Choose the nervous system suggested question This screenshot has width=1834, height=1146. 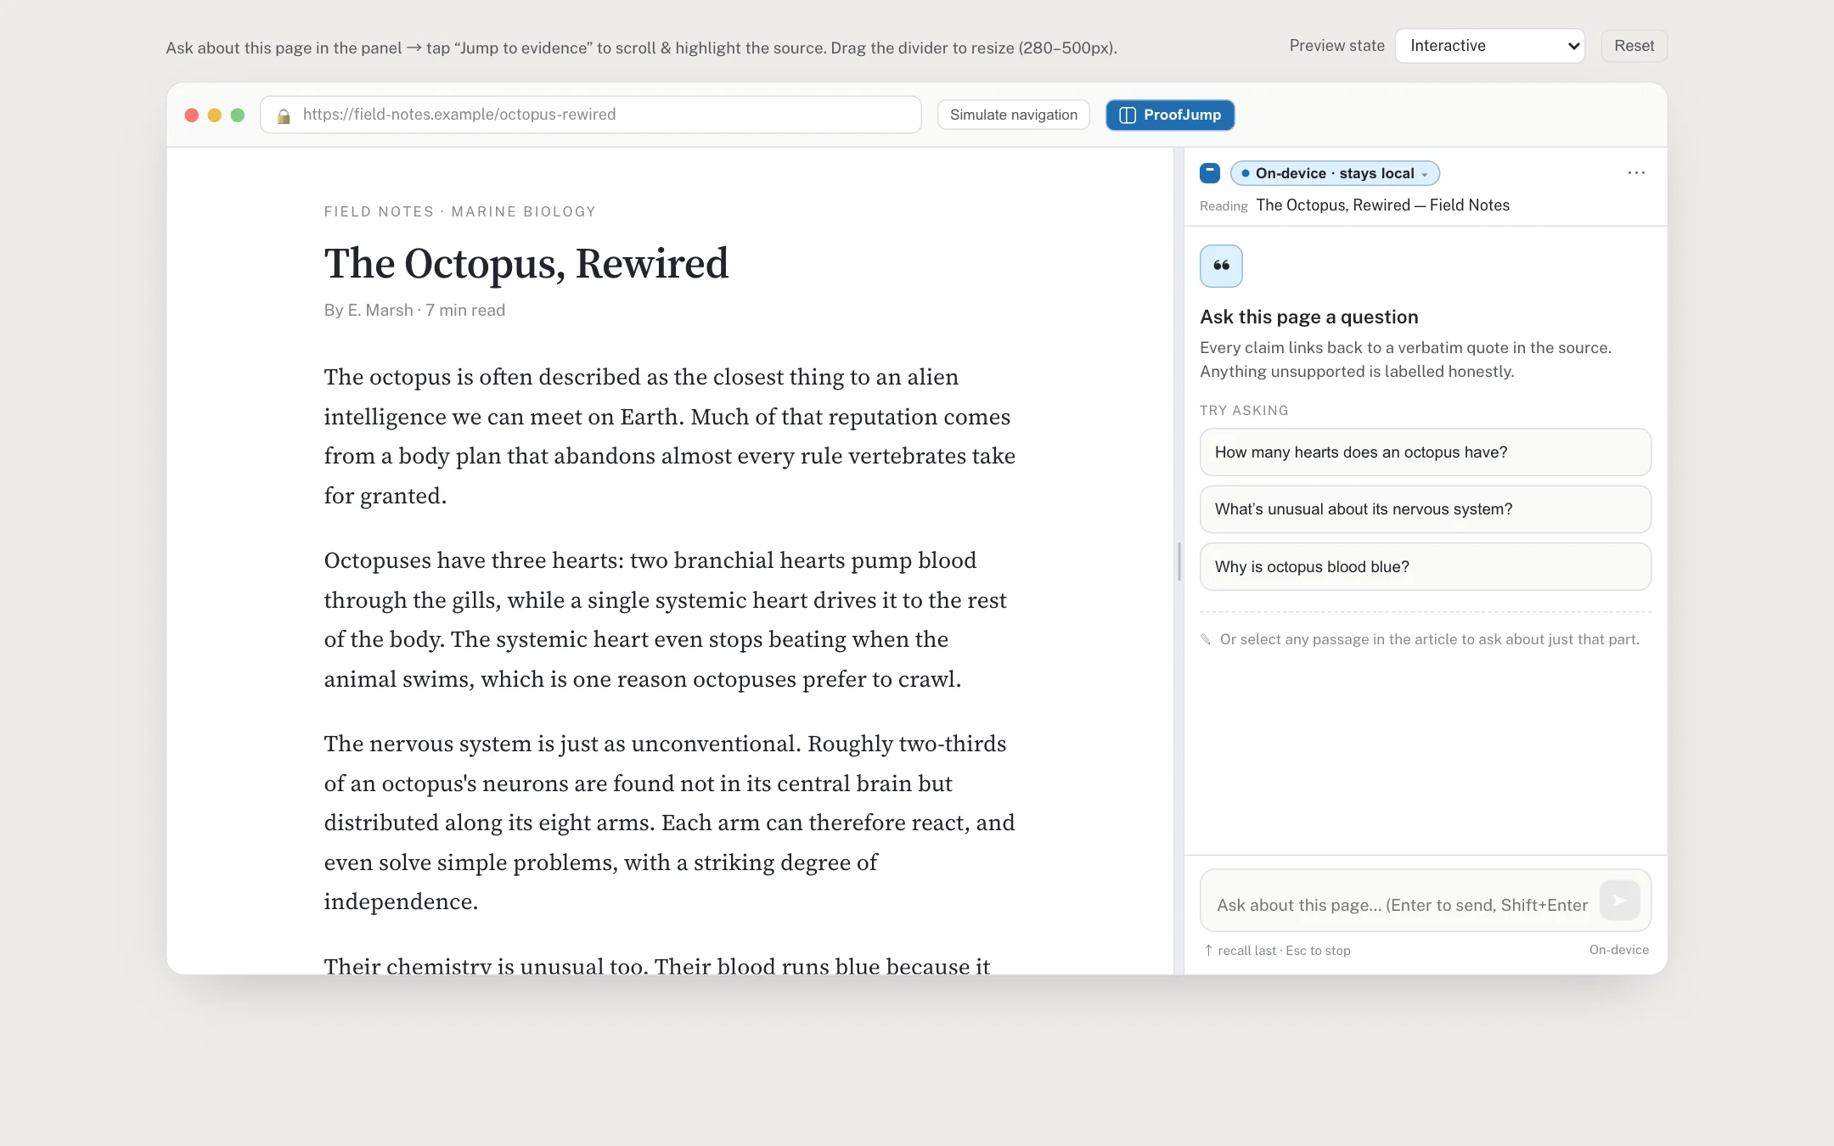point(1425,509)
